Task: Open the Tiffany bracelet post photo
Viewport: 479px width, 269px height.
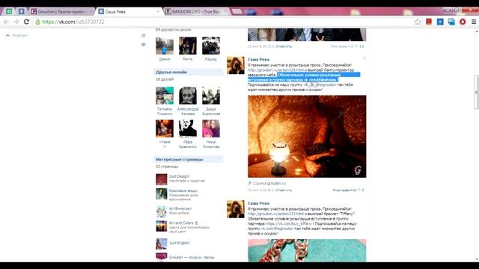Action: tap(307, 250)
